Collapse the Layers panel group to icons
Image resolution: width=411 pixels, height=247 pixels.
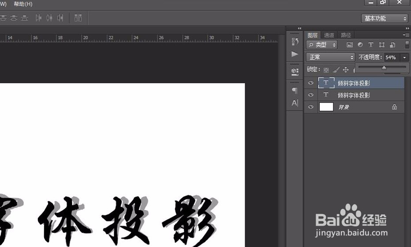tap(407, 28)
